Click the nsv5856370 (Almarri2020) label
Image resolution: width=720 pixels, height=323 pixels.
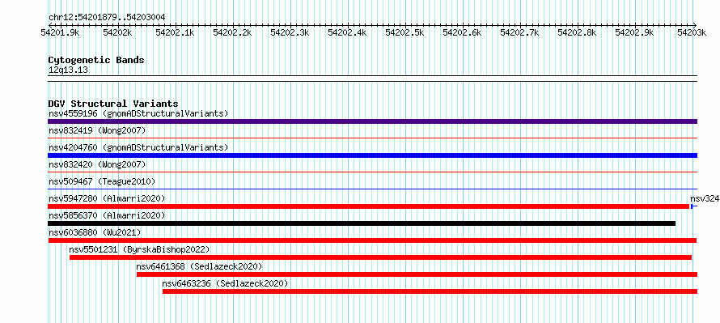(107, 215)
